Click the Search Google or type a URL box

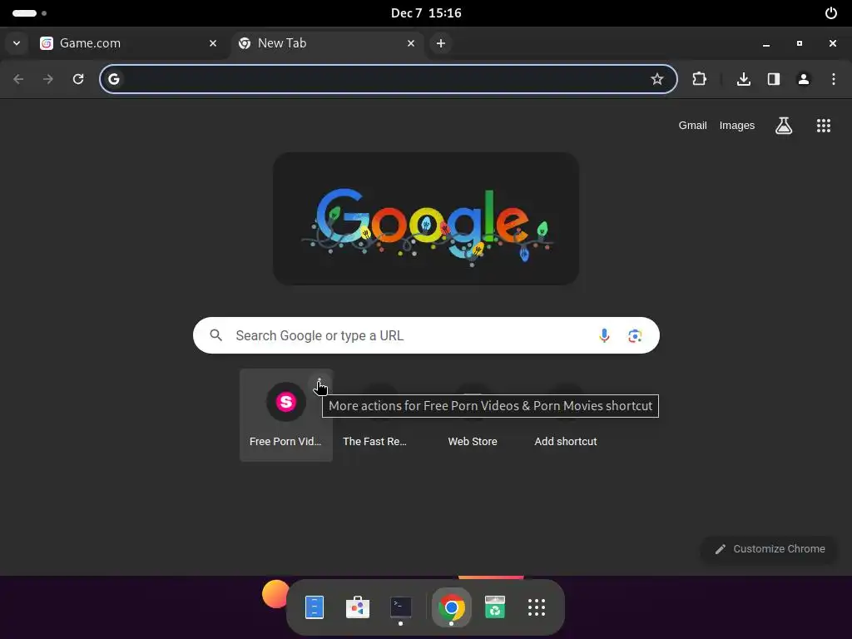pyautogui.click(x=426, y=335)
